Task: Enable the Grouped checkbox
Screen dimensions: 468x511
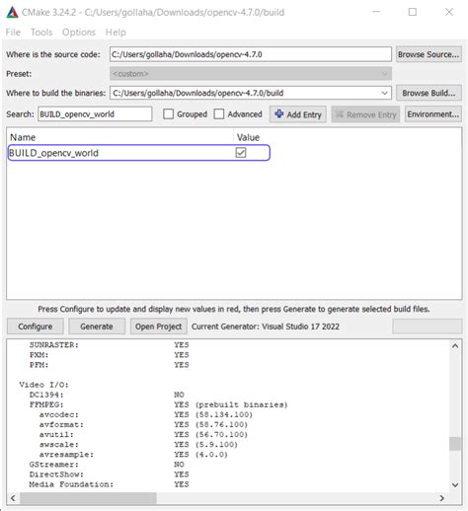Action: [x=168, y=114]
